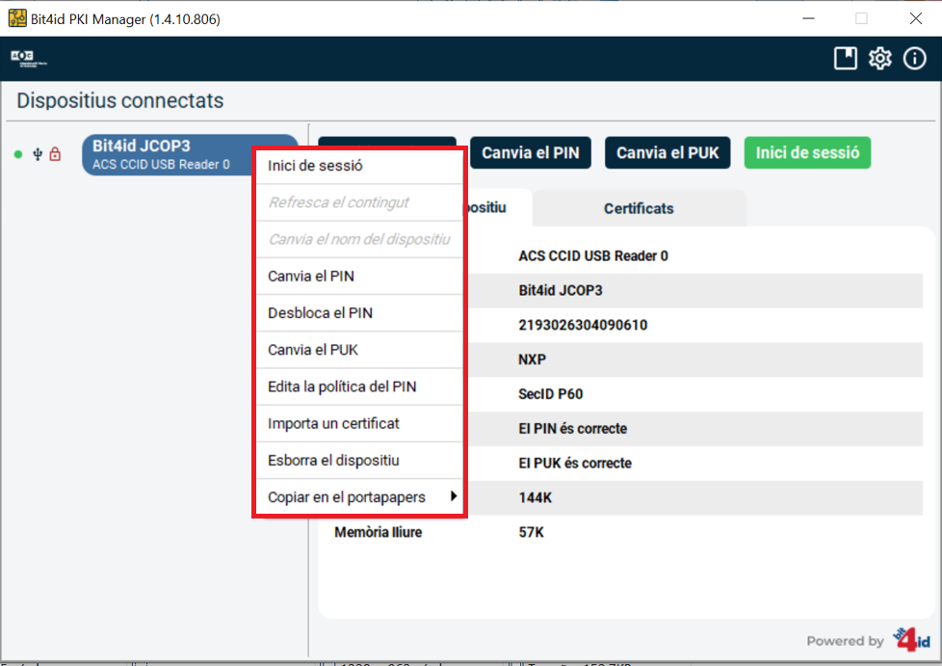The image size is (942, 666).
Task: Click the El PIN és correcte status
Action: click(x=572, y=429)
